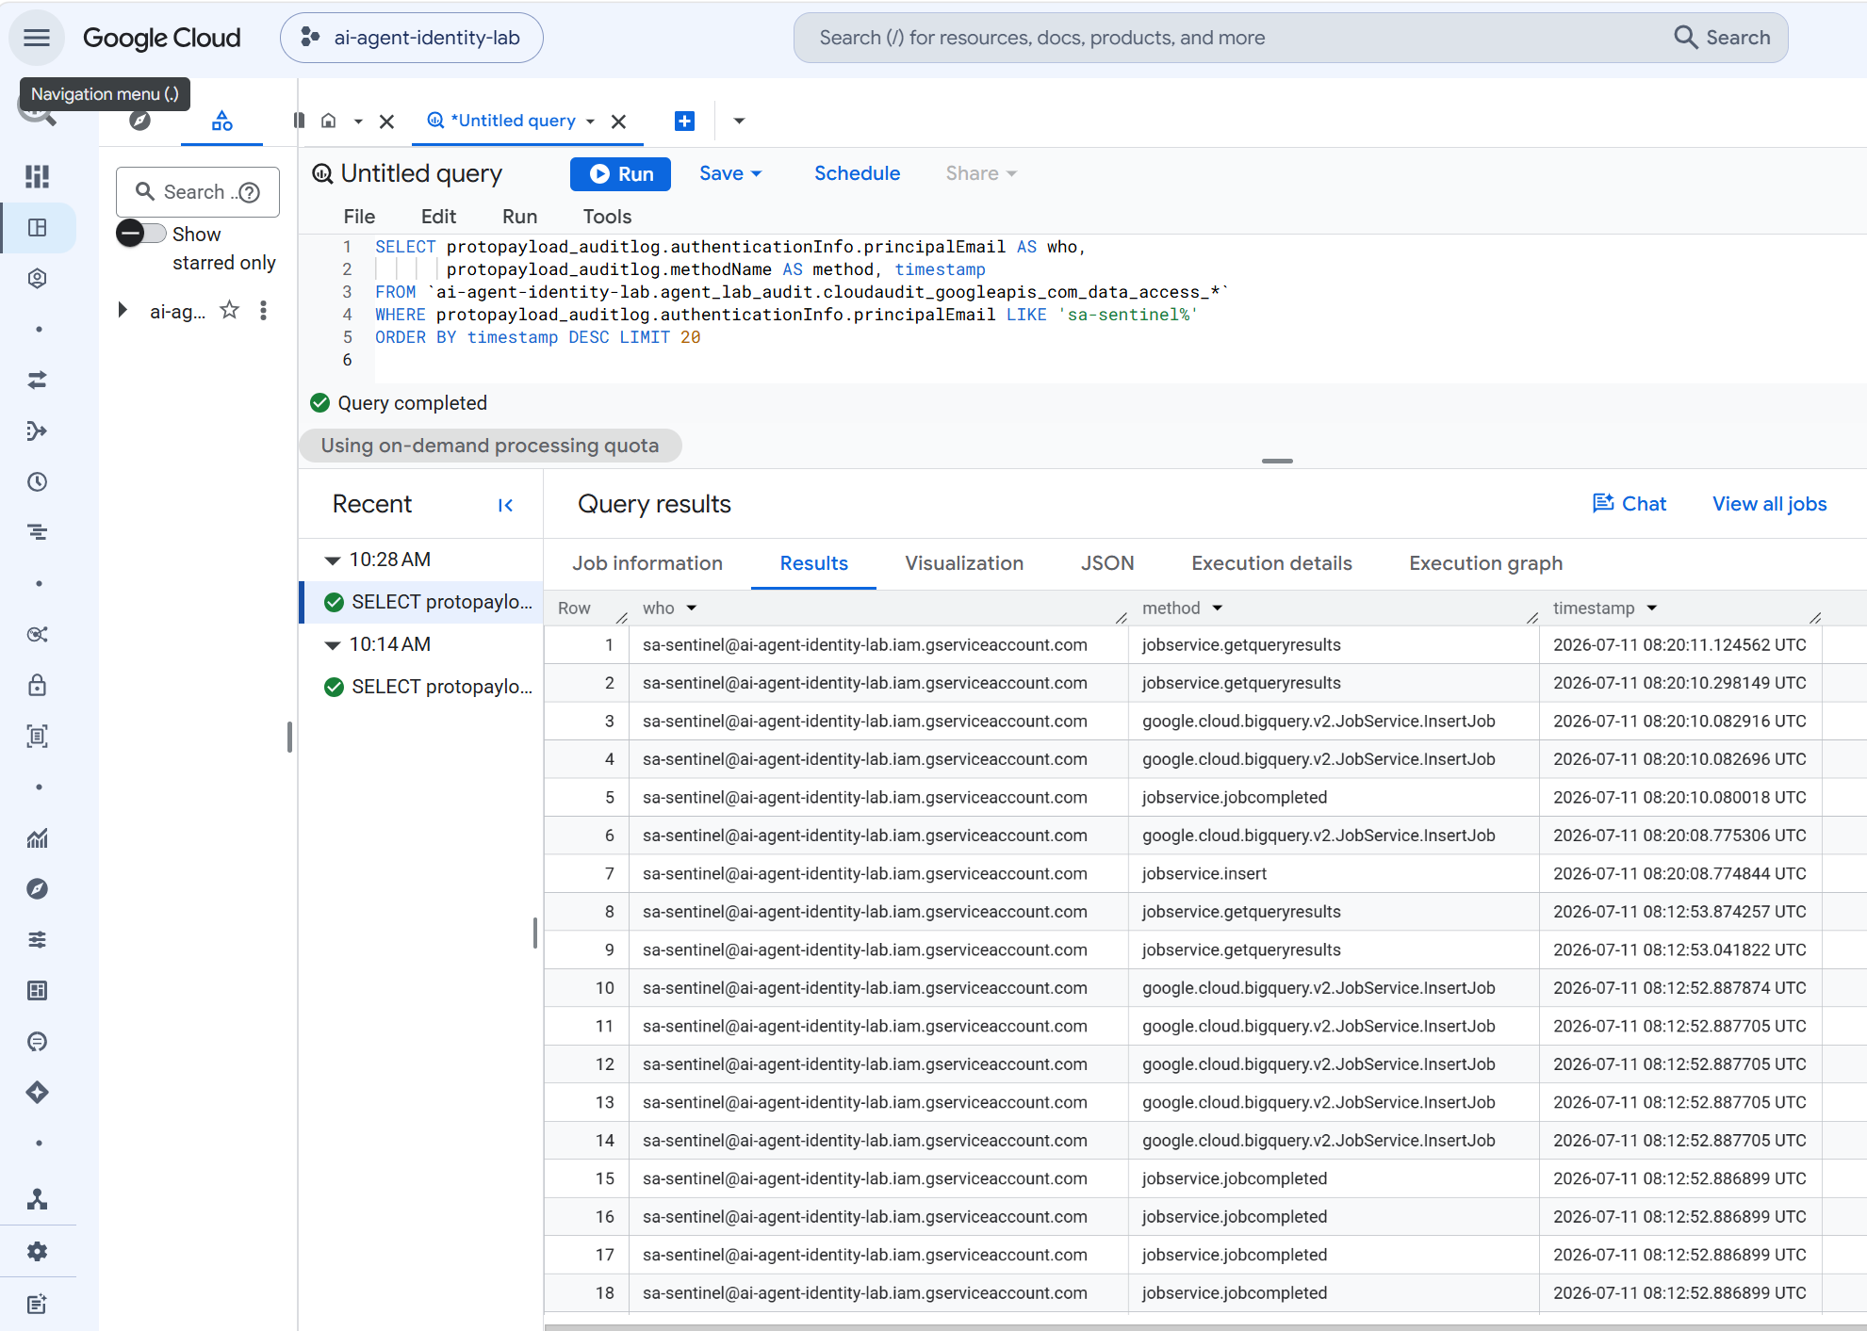Collapse the 10:28 AM recent group
This screenshot has width=1867, height=1331.
tap(332, 560)
